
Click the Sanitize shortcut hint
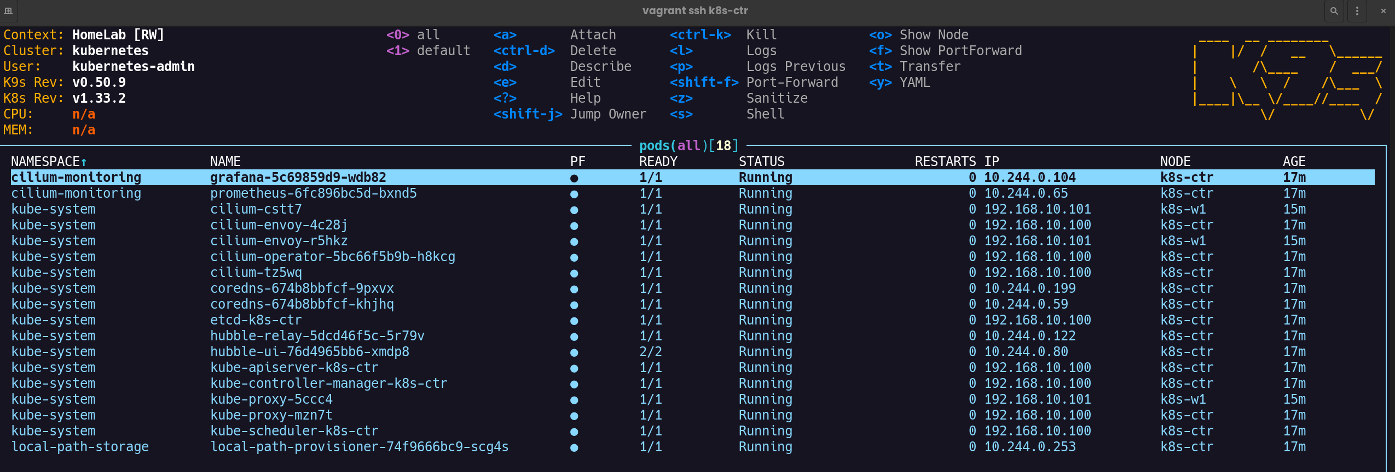739,98
